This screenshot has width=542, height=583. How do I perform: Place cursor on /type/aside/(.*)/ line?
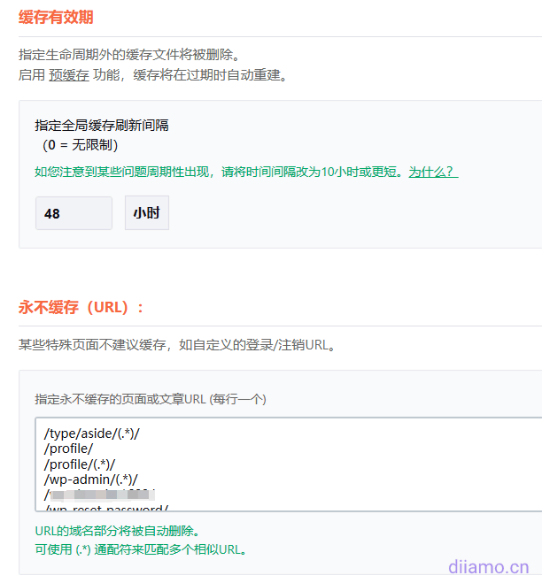tap(92, 433)
